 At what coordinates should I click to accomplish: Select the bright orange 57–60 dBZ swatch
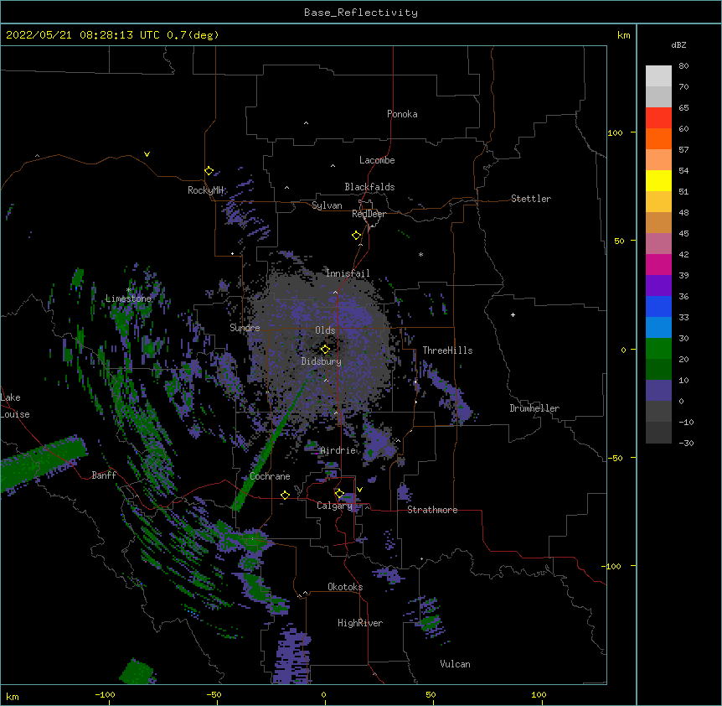[658, 138]
